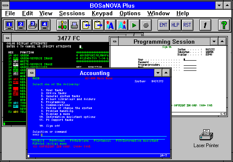The width and height of the screenshot is (233, 162).
Task: Click '1. User tasks' in Accounting menu
Action: tap(52, 90)
